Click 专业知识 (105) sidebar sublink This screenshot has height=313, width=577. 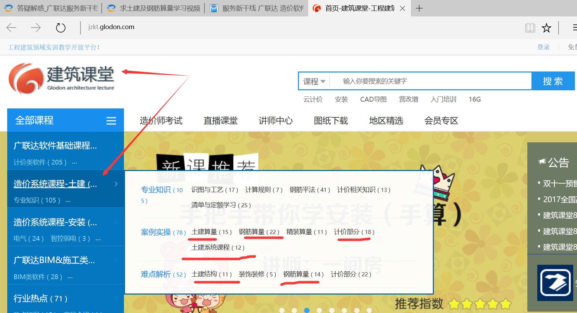[x=37, y=200]
